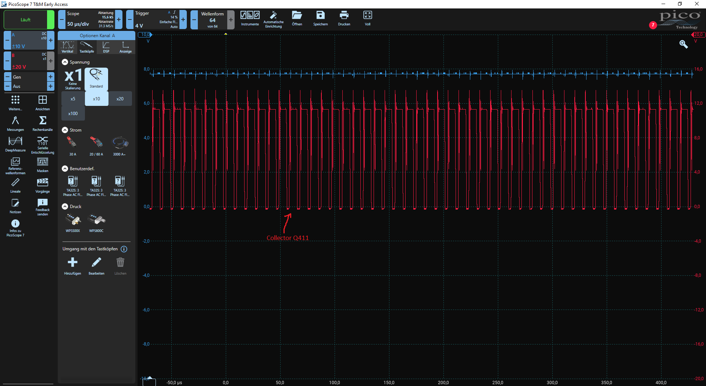Open Infos zu PicoScope 7
This screenshot has width=706, height=386.
(x=15, y=228)
